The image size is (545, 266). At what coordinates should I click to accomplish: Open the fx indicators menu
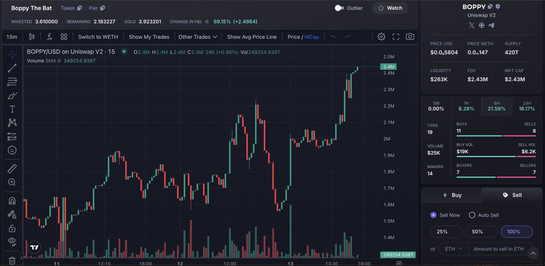click(49, 37)
